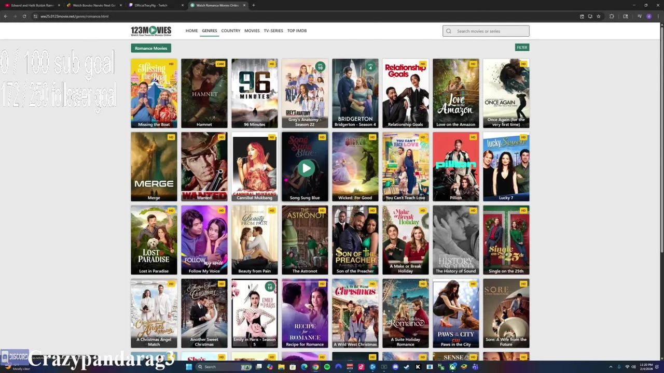The width and height of the screenshot is (664, 373).
Task: Click the Son of the Preacher title link
Action: click(355, 271)
